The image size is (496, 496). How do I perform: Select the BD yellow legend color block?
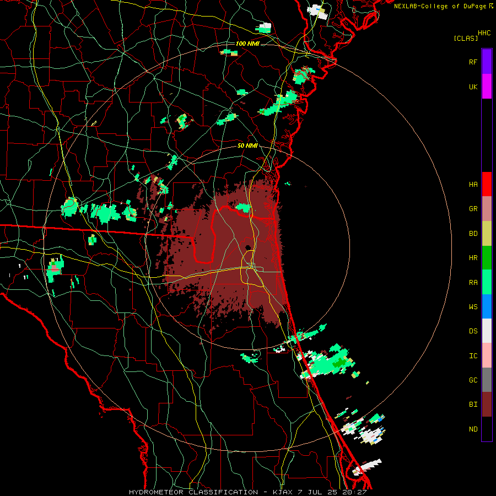[487, 233]
